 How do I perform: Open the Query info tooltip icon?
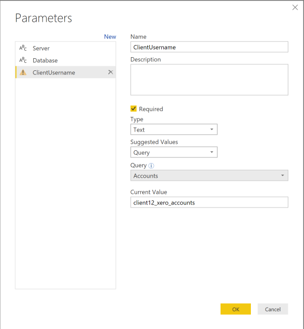coord(151,166)
